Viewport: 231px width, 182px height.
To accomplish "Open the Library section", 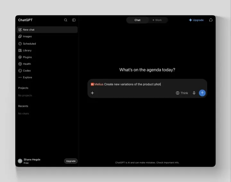I will tap(47, 50).
